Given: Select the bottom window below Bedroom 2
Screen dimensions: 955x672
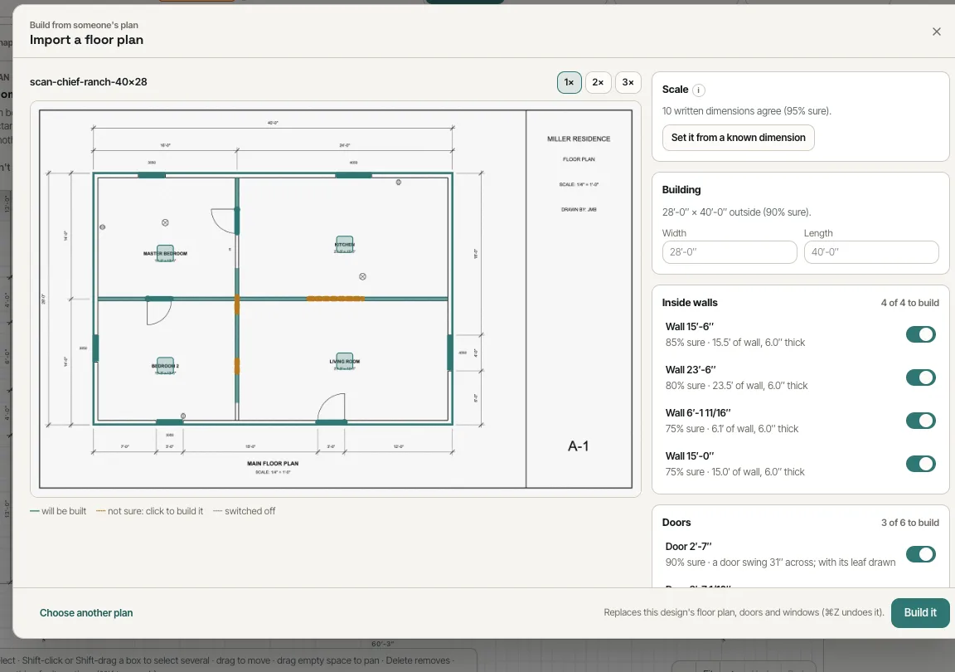Looking at the screenshot, I should (x=169, y=422).
